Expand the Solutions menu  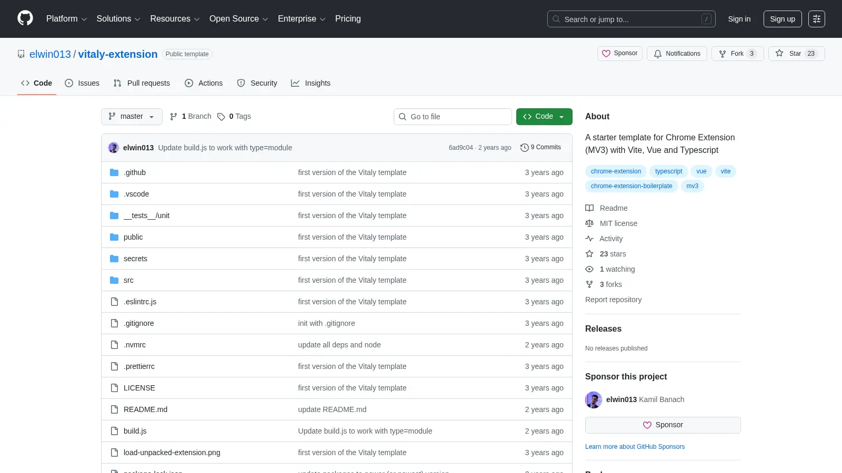pos(118,19)
